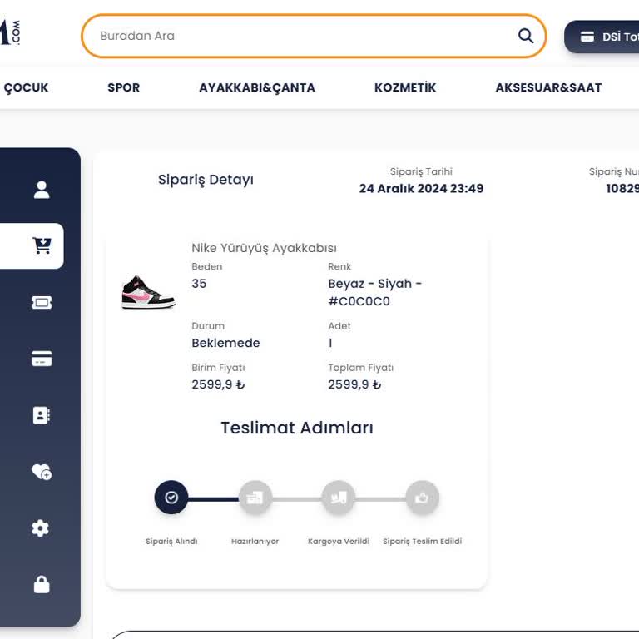Image resolution: width=639 pixels, height=639 pixels.
Task: Open the profile user icon in sidebar
Action: pyautogui.click(x=42, y=190)
